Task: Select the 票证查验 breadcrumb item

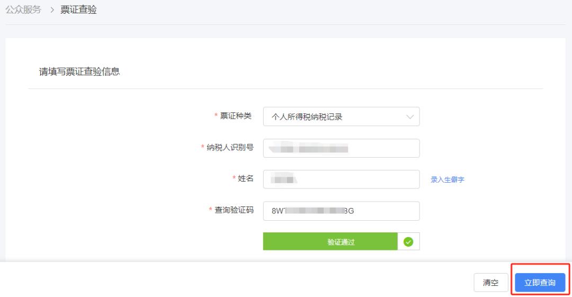Action: [79, 11]
